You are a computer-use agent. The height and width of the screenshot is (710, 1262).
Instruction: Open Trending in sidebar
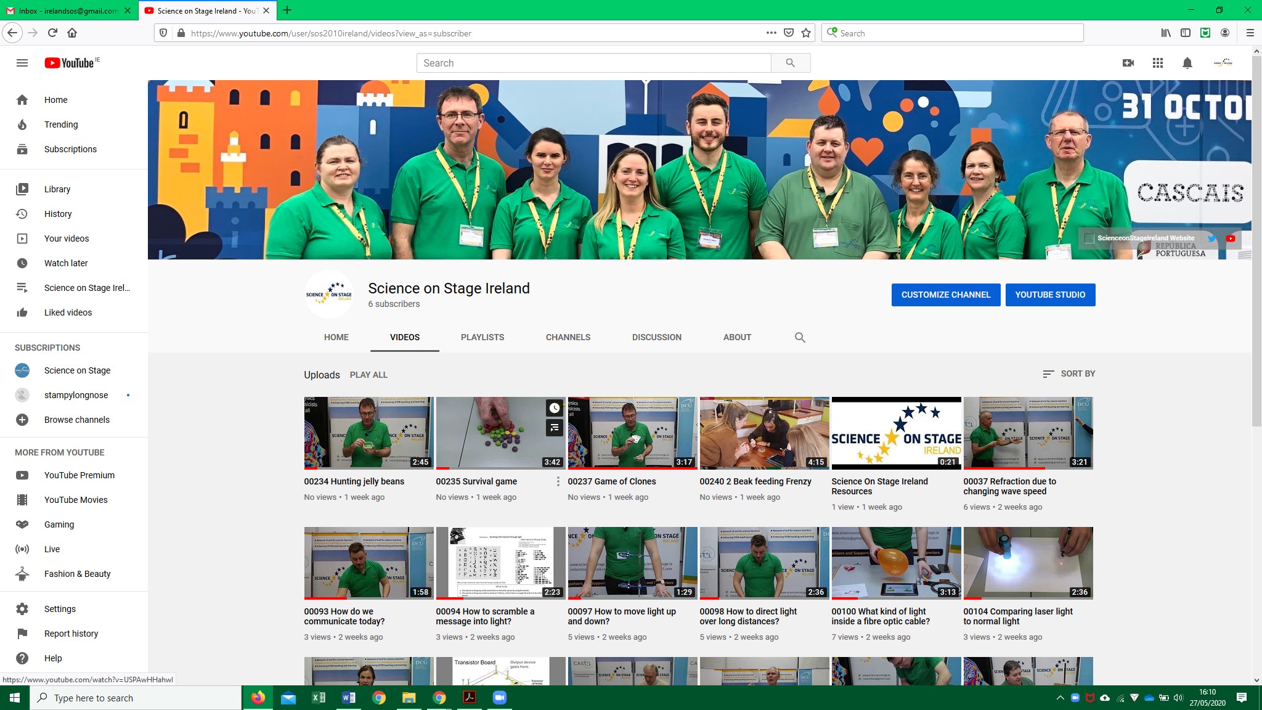pos(74,124)
